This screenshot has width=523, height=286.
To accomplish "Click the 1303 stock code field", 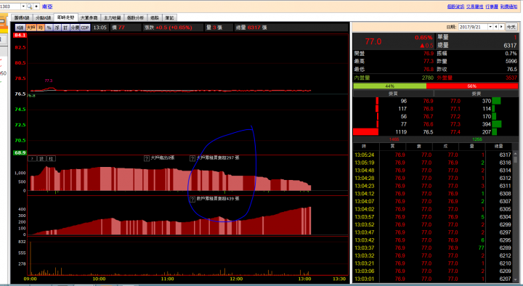I will click(x=10, y=7).
